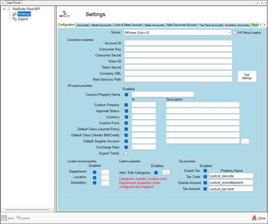The width and height of the screenshot is (268, 224).
Task: Open the Subsidiary ellipsis button
Action: pos(105,183)
